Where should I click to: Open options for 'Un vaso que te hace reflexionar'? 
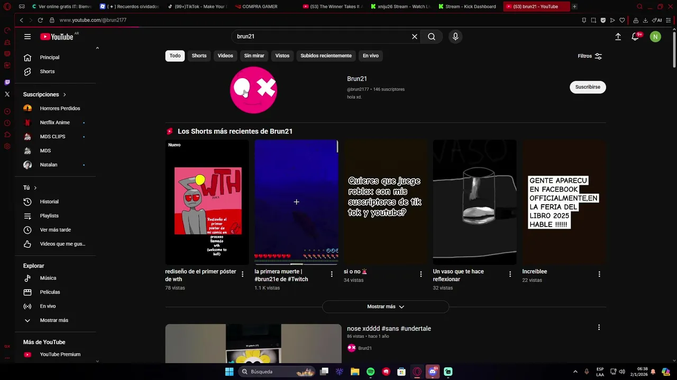pyautogui.click(x=510, y=274)
